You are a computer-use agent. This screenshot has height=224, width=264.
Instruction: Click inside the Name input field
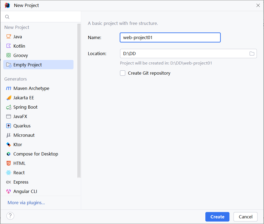[170, 37]
